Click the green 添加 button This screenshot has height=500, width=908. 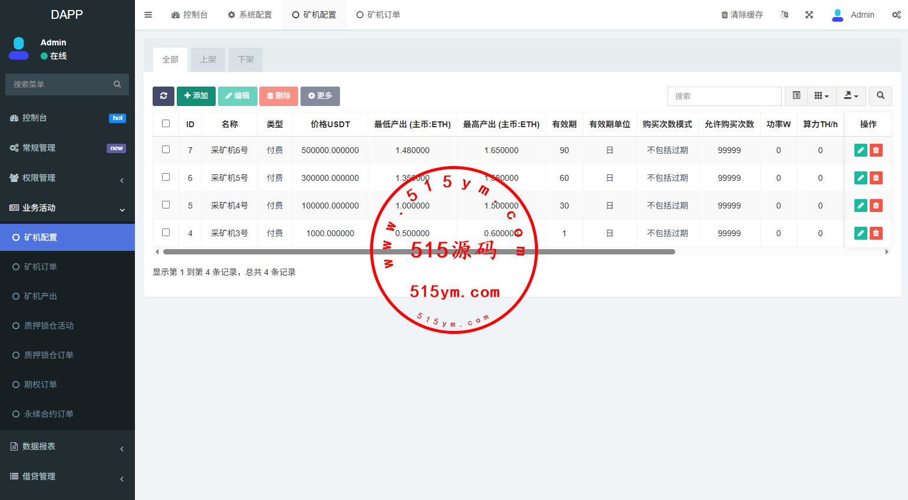click(196, 96)
